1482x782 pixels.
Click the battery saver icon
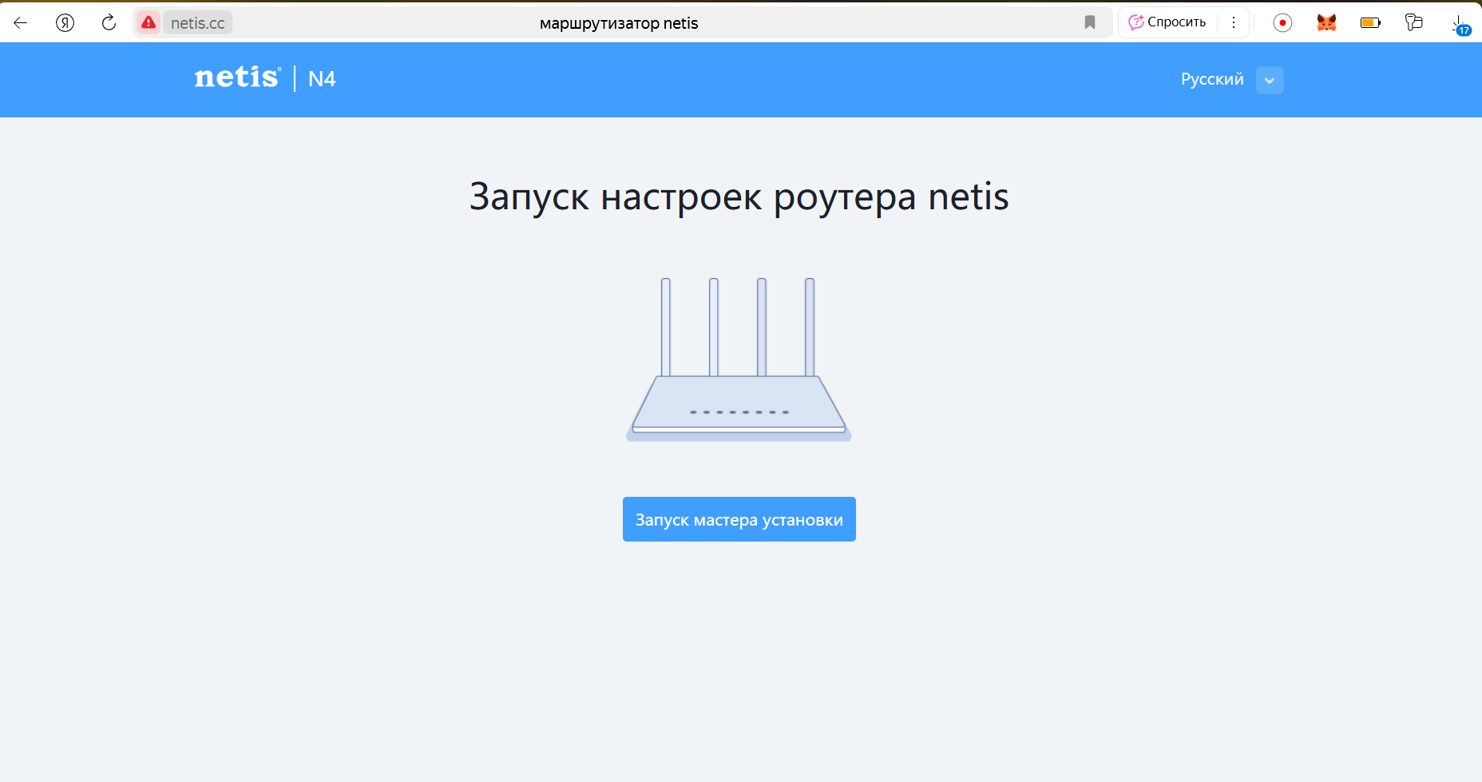pos(1371,22)
